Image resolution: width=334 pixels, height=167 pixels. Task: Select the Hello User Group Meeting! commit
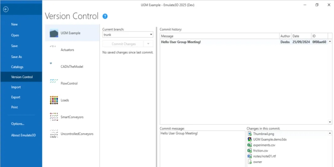pyautogui.click(x=181, y=42)
